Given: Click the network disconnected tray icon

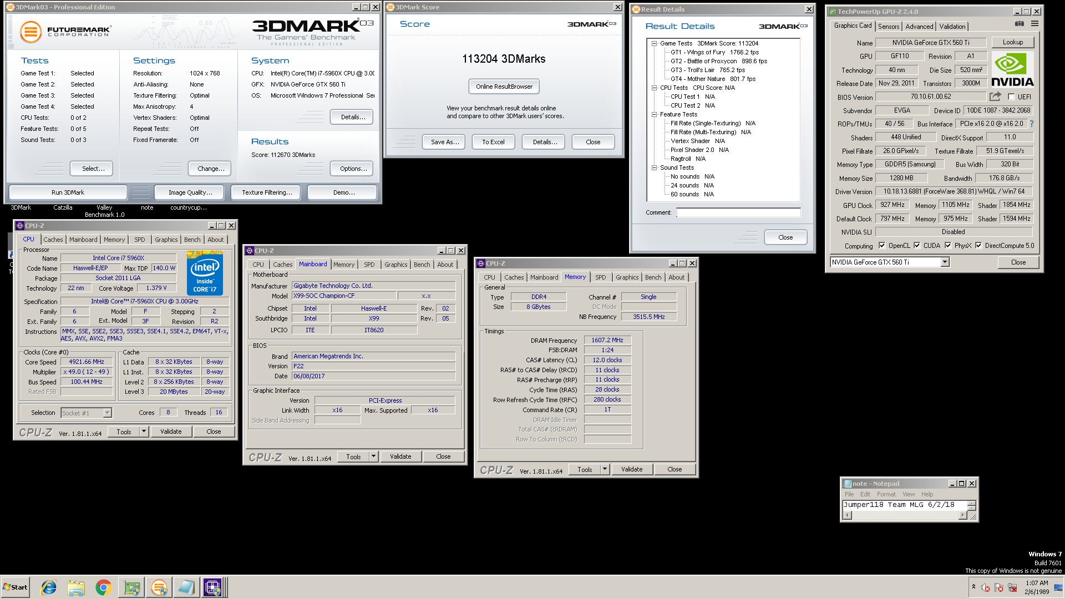Looking at the screenshot, I should 1012,587.
